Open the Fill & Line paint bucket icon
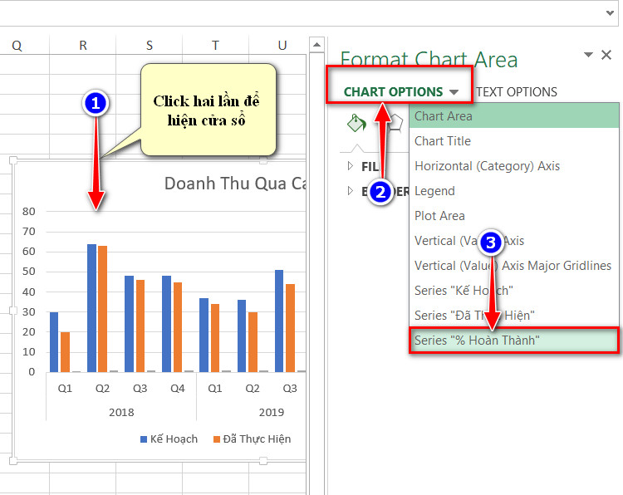The height and width of the screenshot is (495, 623). (356, 123)
